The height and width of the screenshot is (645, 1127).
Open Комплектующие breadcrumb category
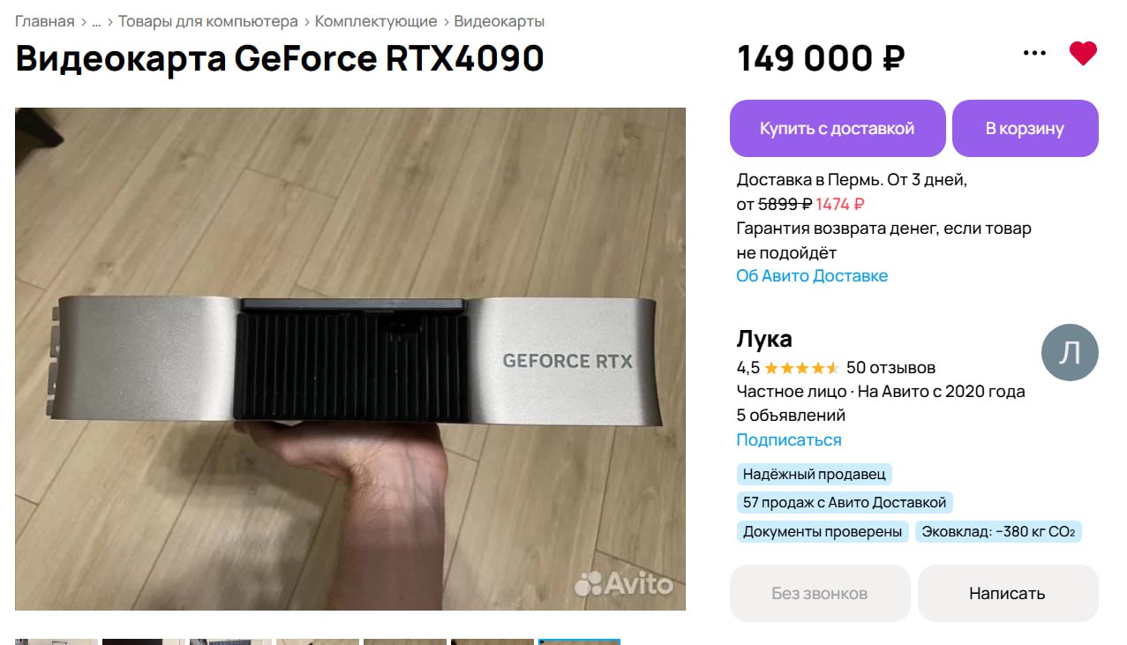point(376,21)
